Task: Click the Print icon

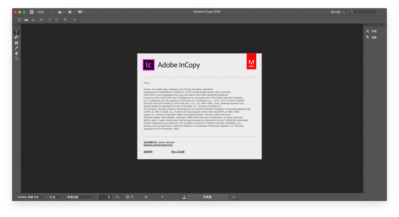Action: coord(41,19)
